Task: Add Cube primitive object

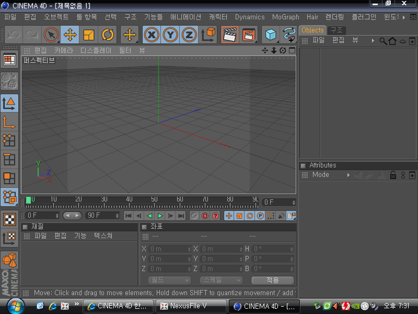Action: pos(271,35)
